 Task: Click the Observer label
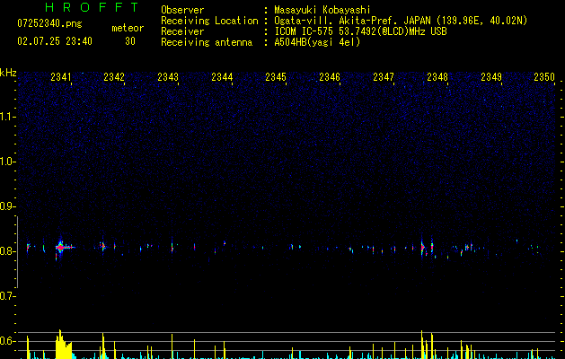[x=182, y=10]
